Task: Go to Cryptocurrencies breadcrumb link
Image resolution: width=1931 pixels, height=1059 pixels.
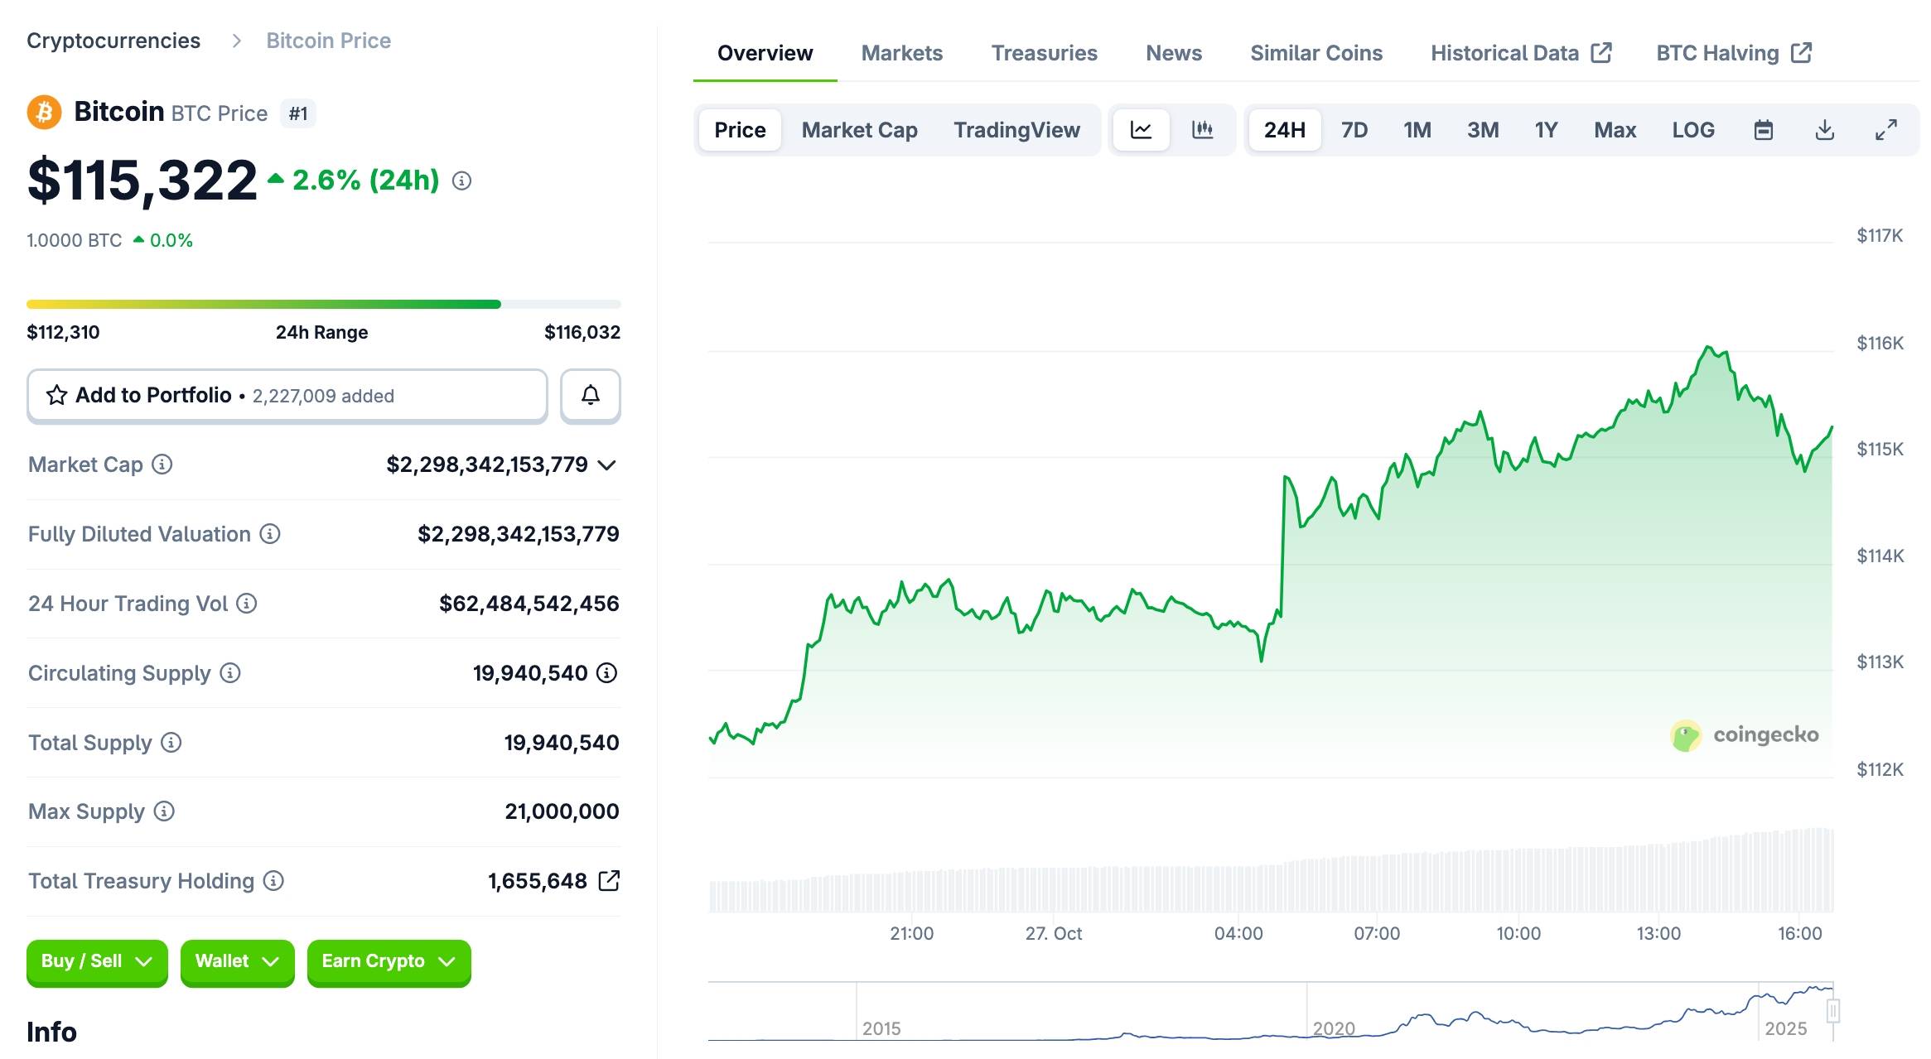Action: [x=113, y=41]
